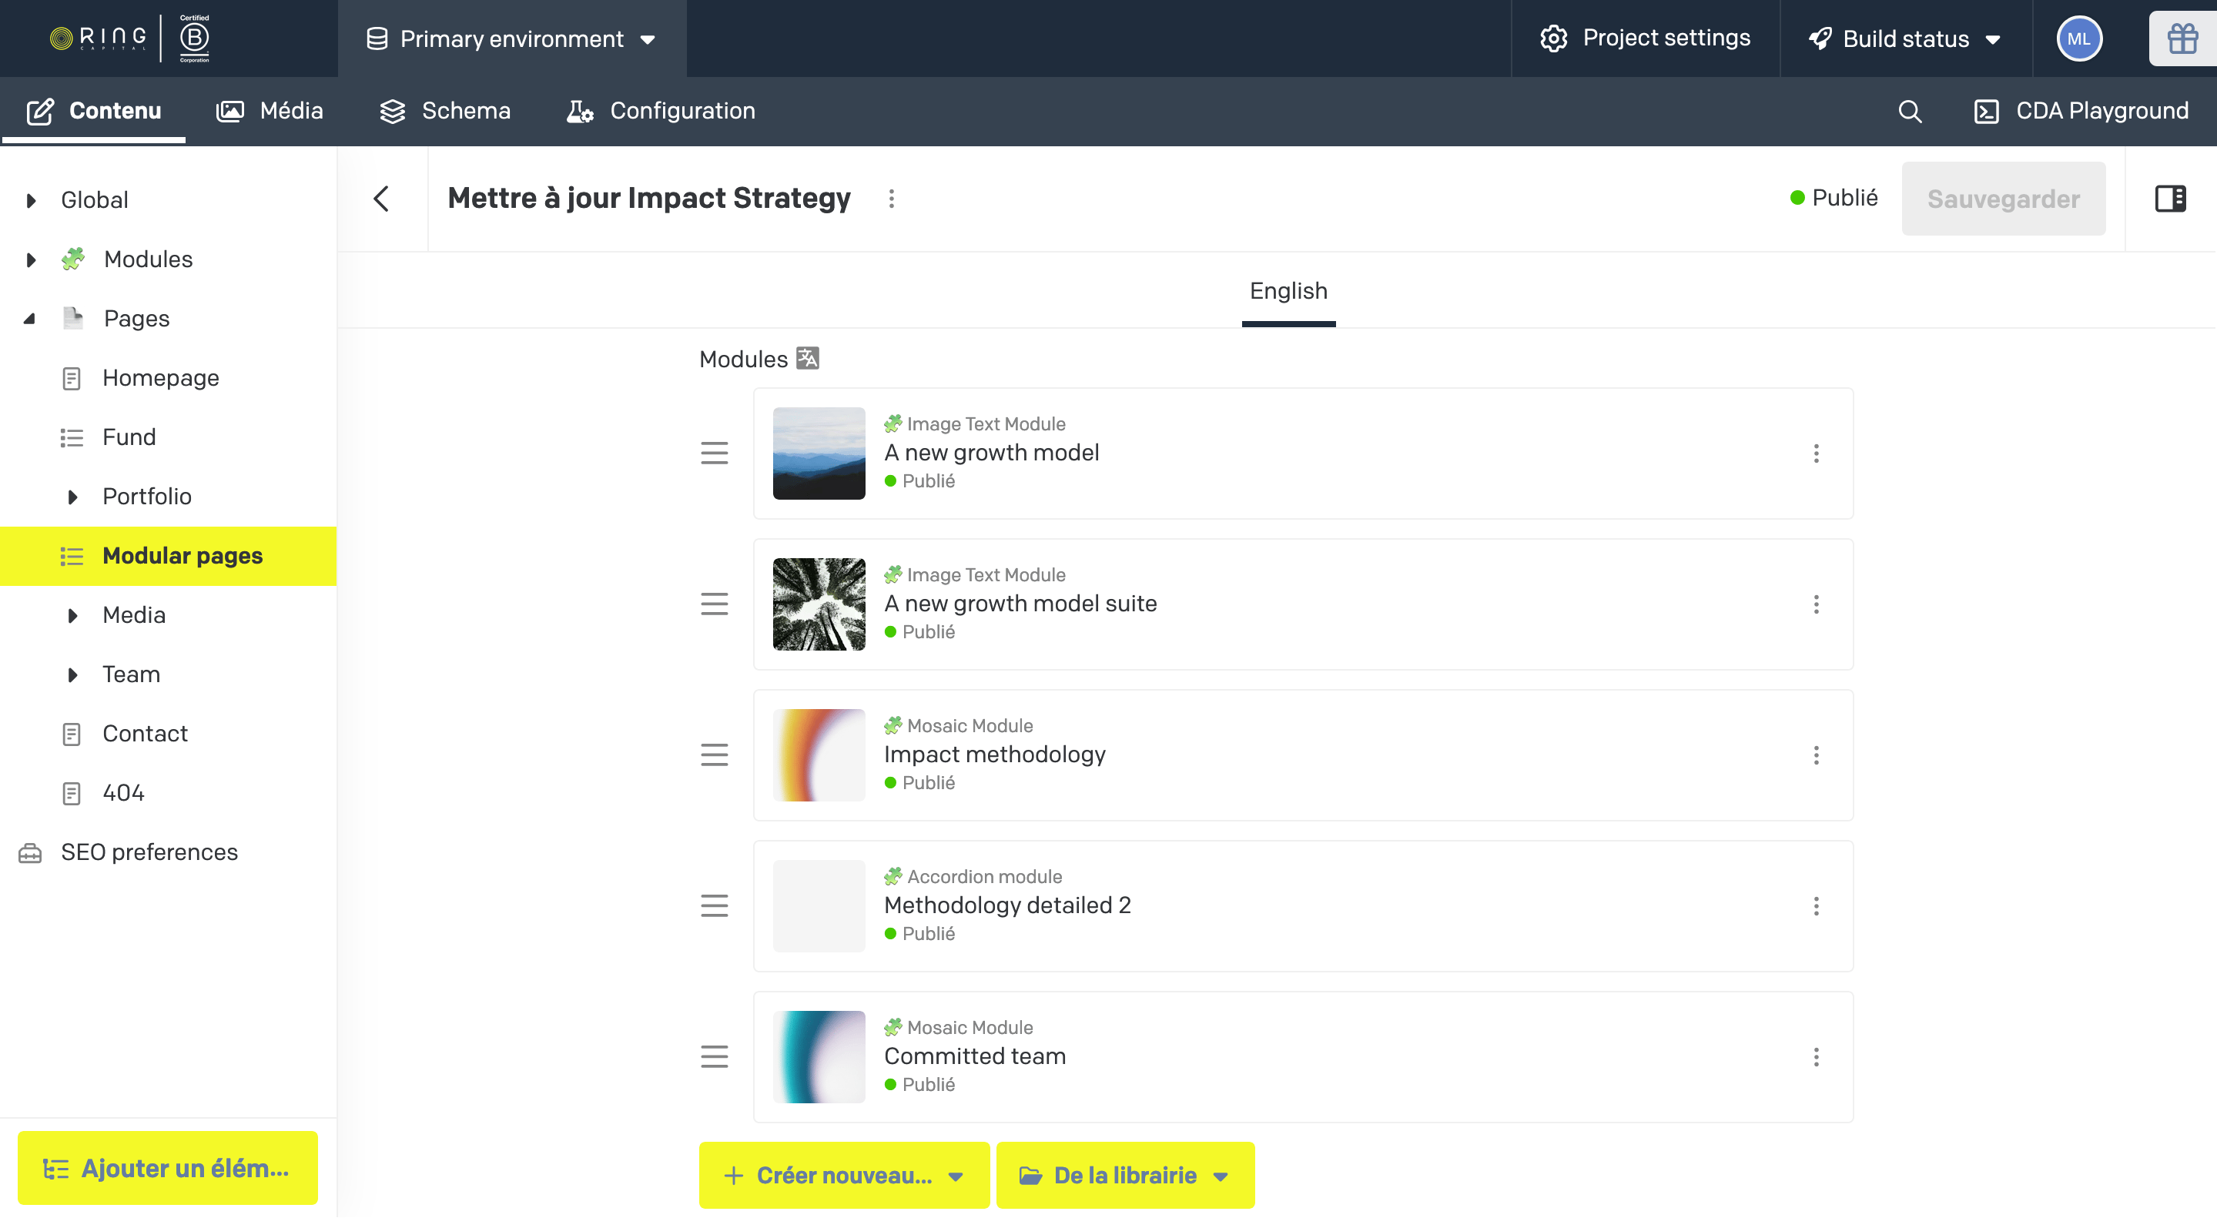Image resolution: width=2217 pixels, height=1218 pixels.
Task: Toggle the review changes pane icon
Action: pyautogui.click(x=2172, y=198)
